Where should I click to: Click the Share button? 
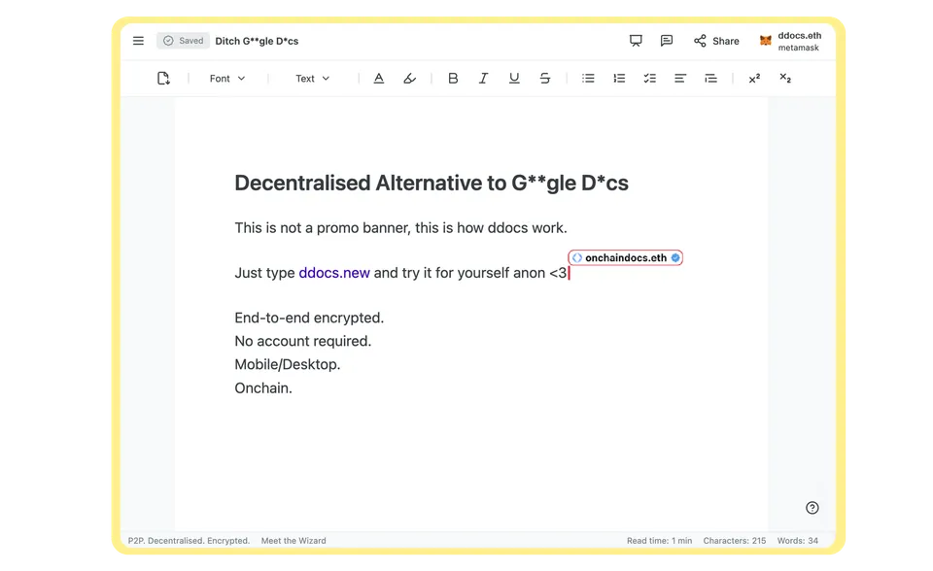pyautogui.click(x=716, y=41)
